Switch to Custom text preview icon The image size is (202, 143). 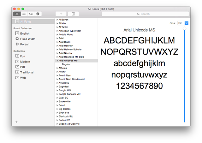(31, 14)
